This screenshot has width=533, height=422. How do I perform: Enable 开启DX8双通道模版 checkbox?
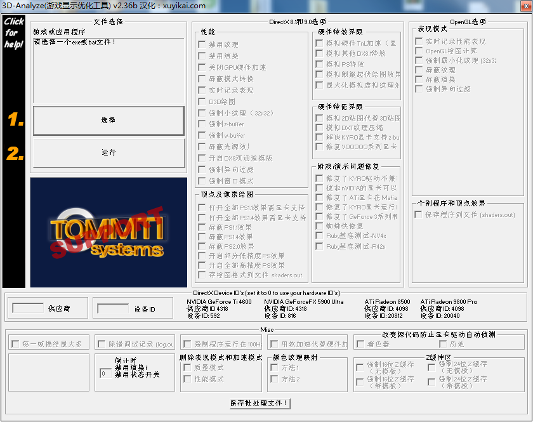pyautogui.click(x=202, y=158)
